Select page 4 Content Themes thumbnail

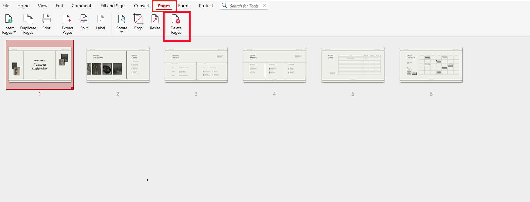(x=274, y=65)
